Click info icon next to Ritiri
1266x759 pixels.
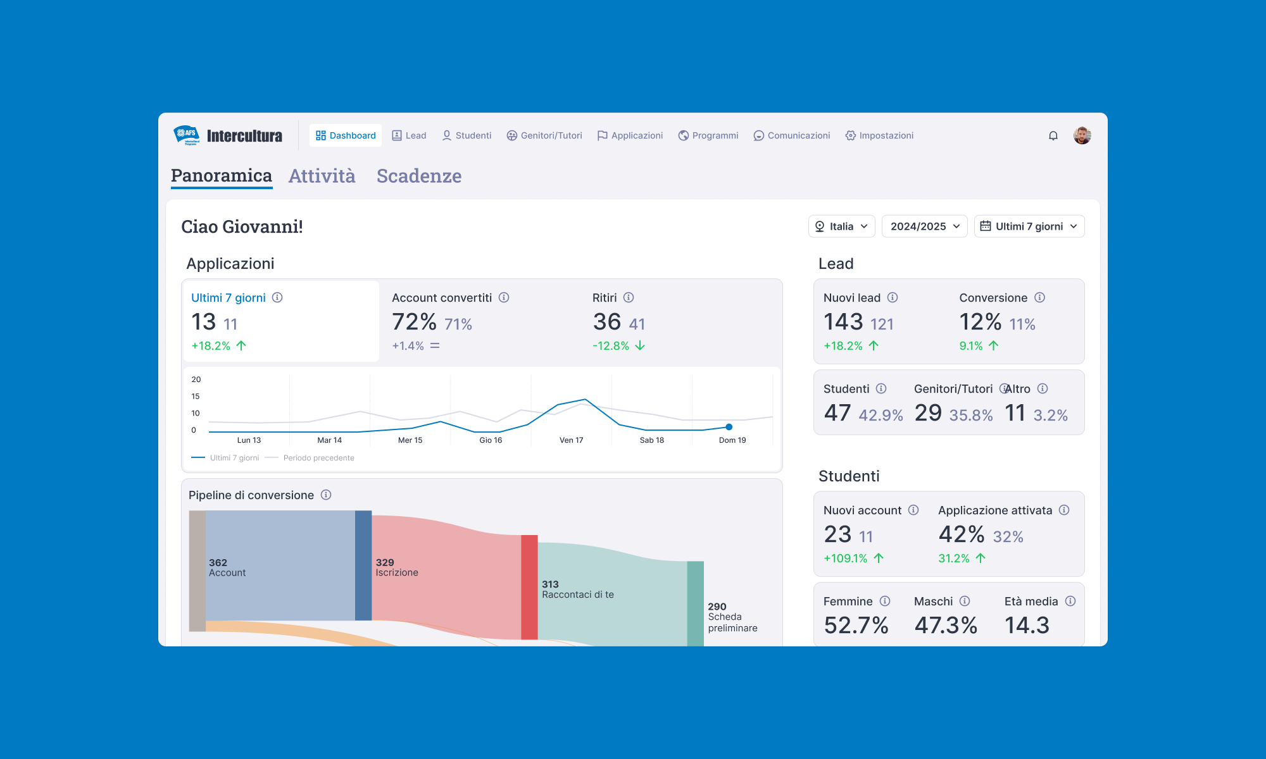coord(629,297)
